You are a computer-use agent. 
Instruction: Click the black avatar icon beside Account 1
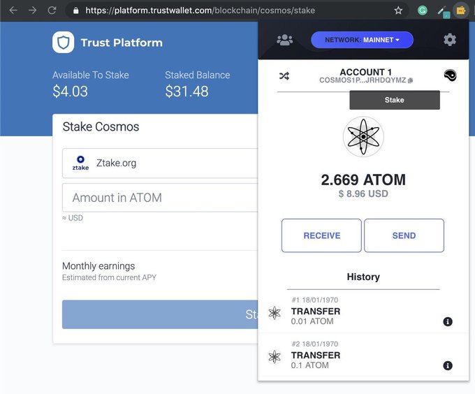[x=450, y=75]
